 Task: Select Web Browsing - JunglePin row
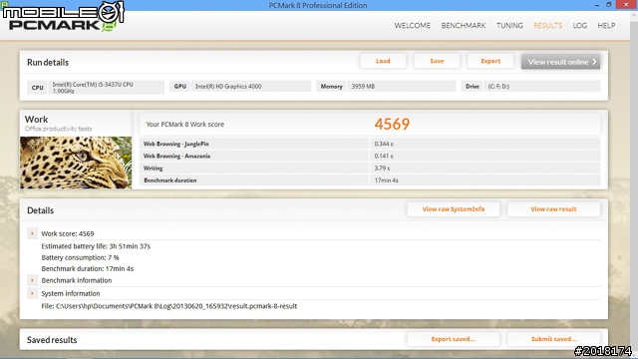[370, 144]
